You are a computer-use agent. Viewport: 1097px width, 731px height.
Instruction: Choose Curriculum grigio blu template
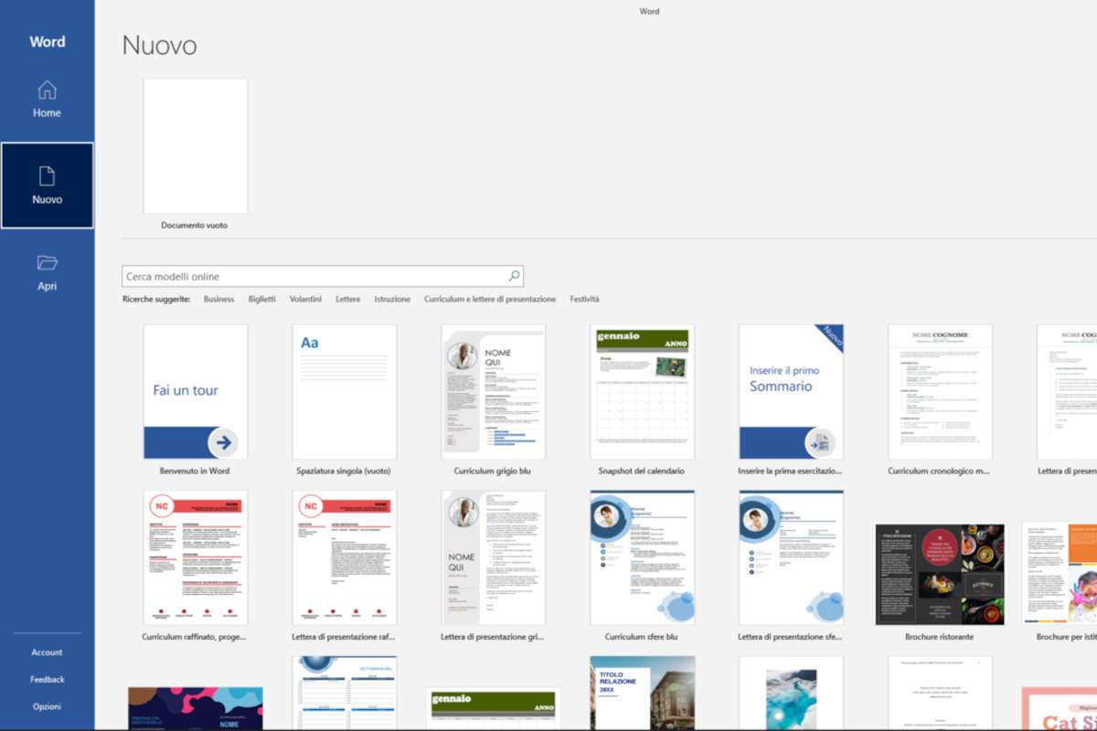pos(494,392)
